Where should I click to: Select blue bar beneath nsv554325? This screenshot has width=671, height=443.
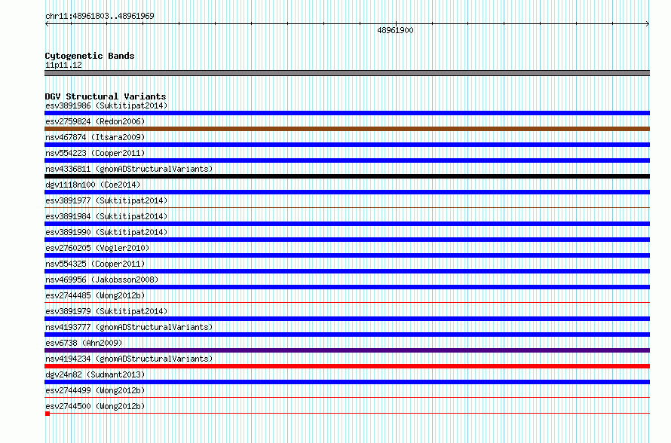tap(347, 271)
